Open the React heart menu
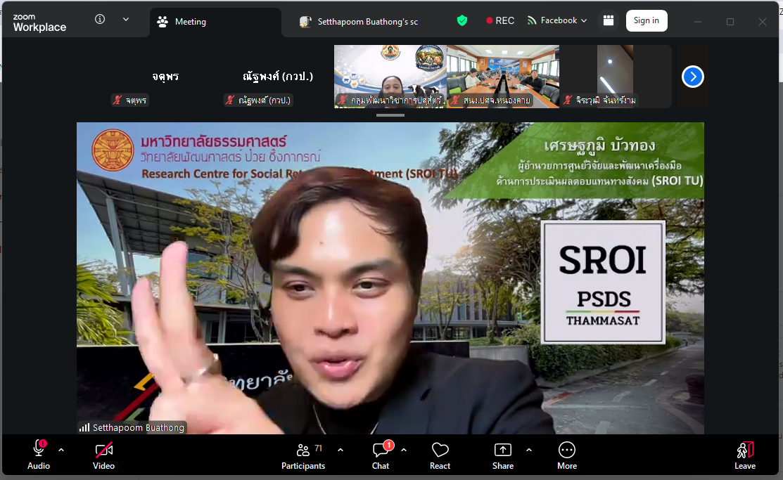This screenshot has height=480, width=783. pos(440,455)
